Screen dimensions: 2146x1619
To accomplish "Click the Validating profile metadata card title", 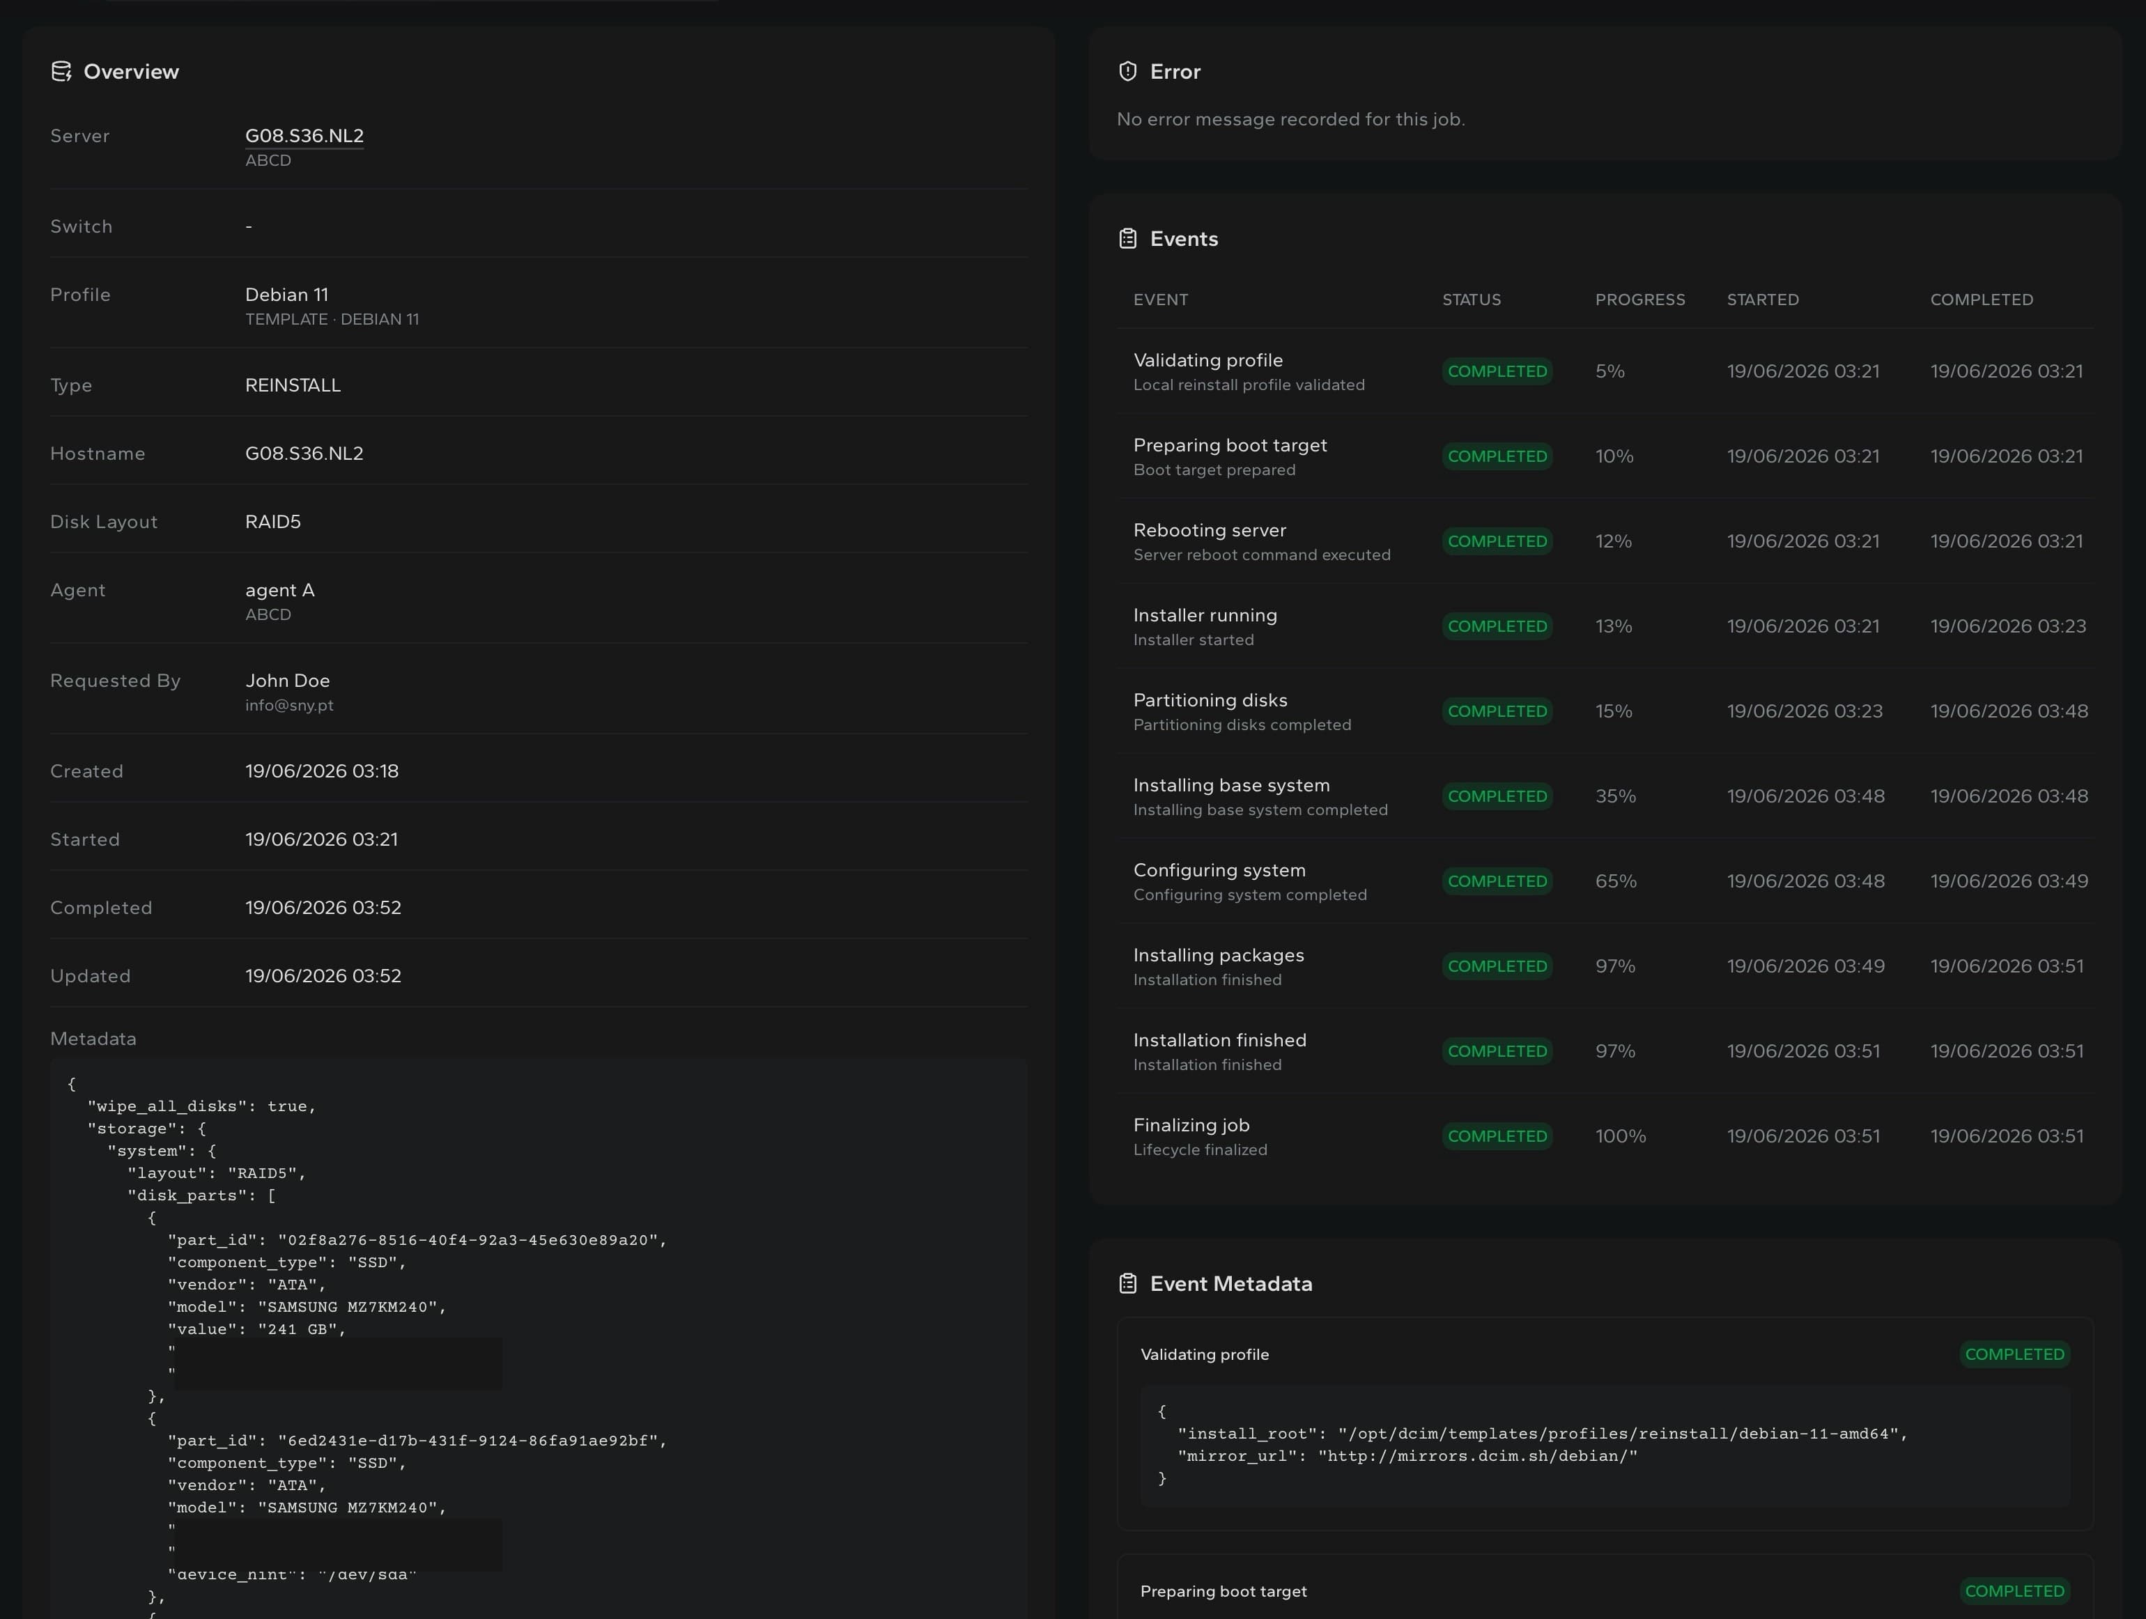I will [x=1204, y=1354].
